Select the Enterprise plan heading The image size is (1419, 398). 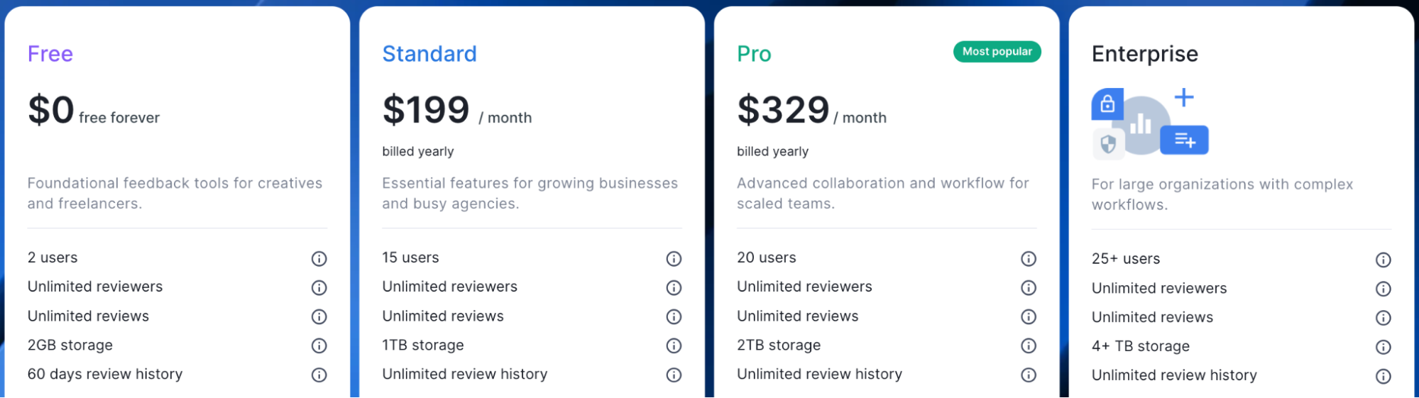(1144, 54)
